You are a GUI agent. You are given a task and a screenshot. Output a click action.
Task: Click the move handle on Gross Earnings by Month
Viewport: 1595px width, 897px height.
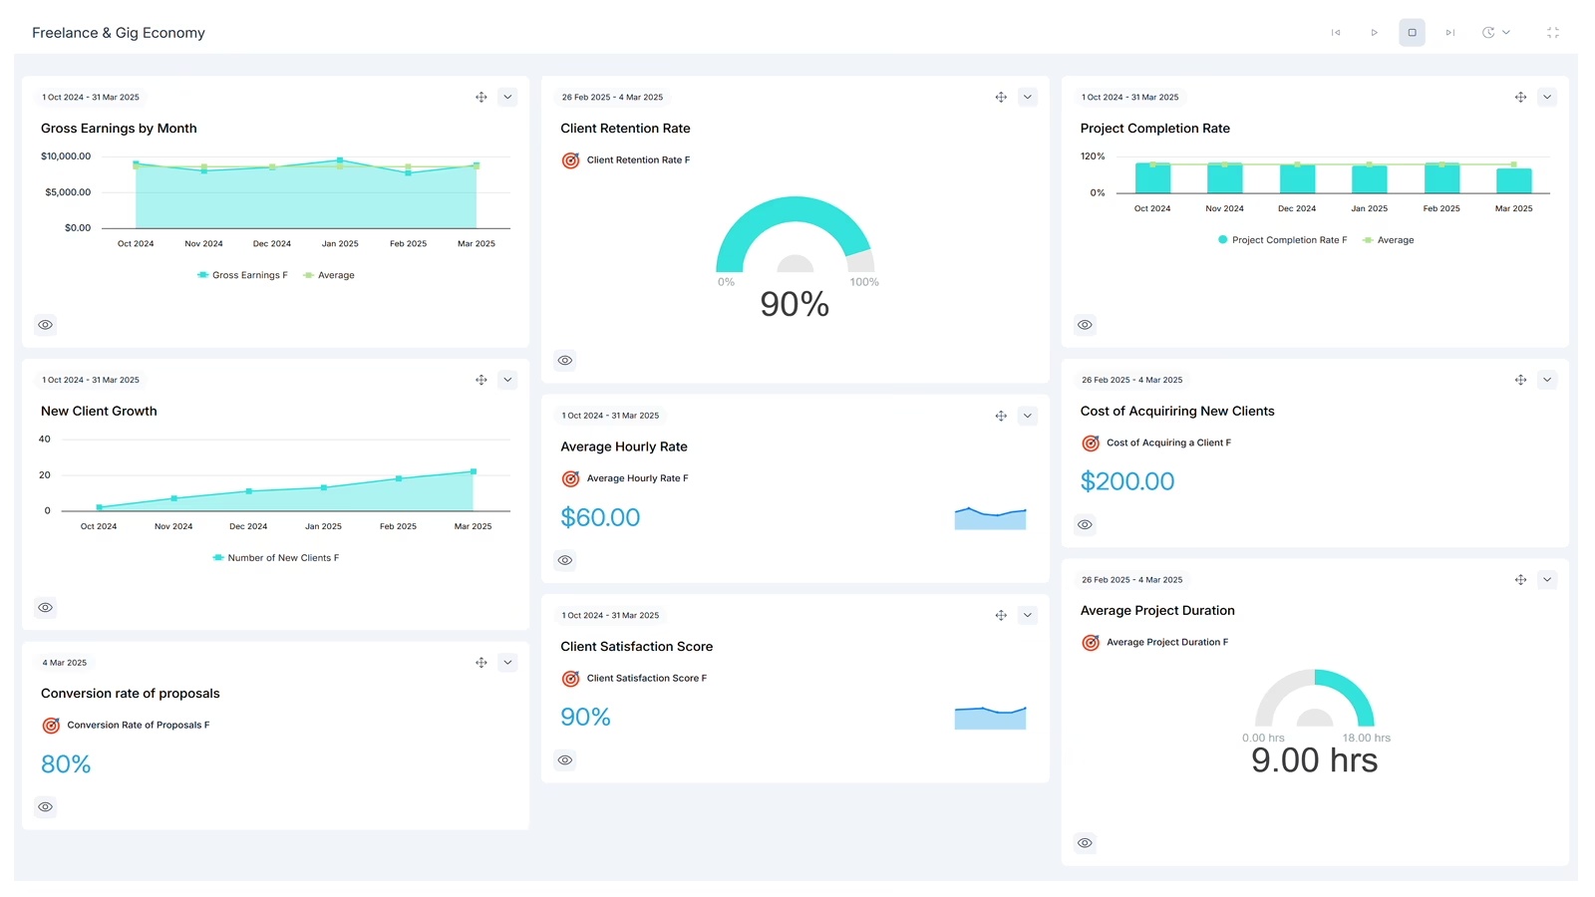480,97
